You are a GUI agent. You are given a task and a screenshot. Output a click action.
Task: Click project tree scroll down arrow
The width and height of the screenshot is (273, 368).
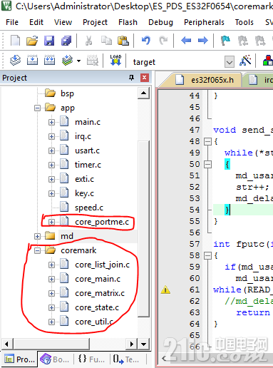[143, 344]
